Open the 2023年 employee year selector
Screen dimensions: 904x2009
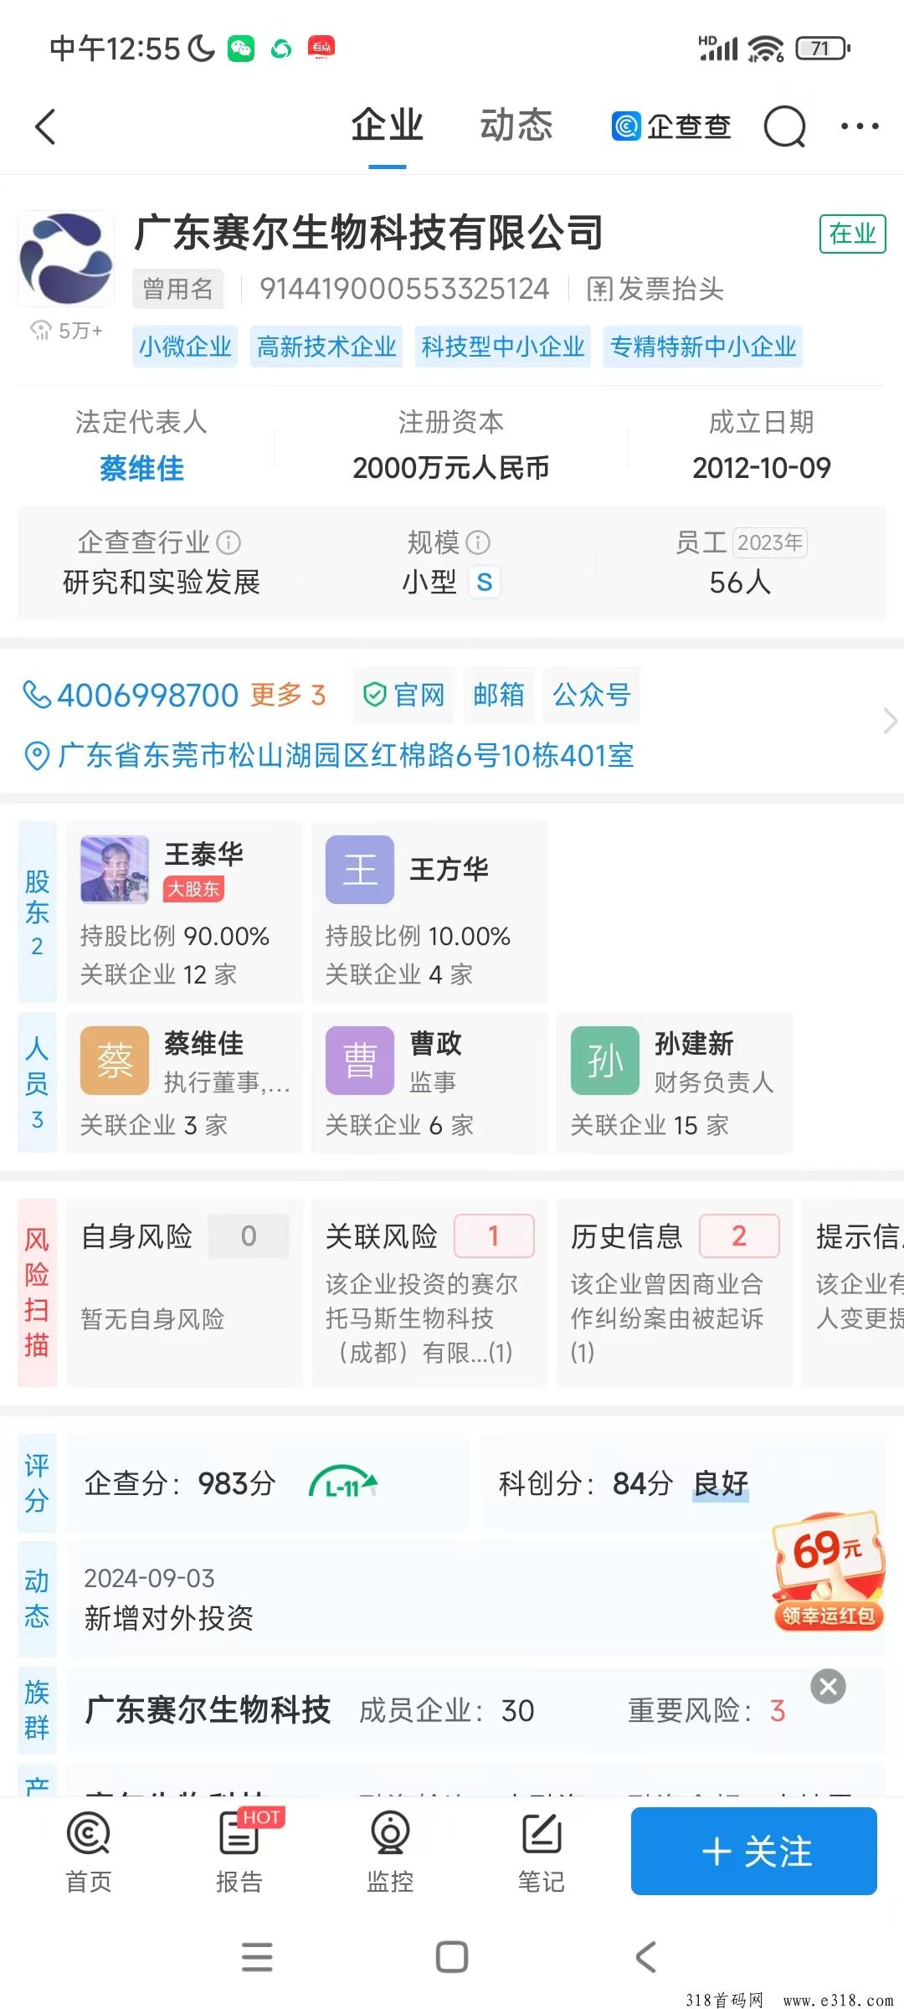[x=769, y=542]
